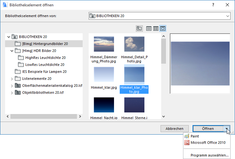Click the IES Beispiele für Lampen 20 folder icon

[18, 72]
